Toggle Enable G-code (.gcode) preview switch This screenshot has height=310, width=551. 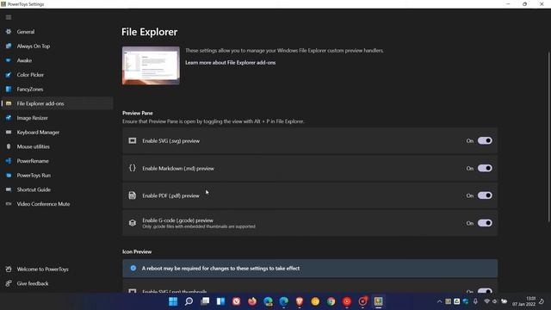click(x=485, y=223)
